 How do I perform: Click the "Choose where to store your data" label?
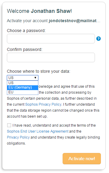tap(39, 71)
